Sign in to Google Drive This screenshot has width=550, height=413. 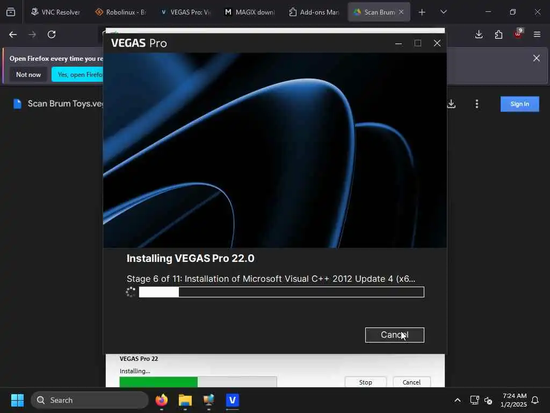pyautogui.click(x=519, y=104)
